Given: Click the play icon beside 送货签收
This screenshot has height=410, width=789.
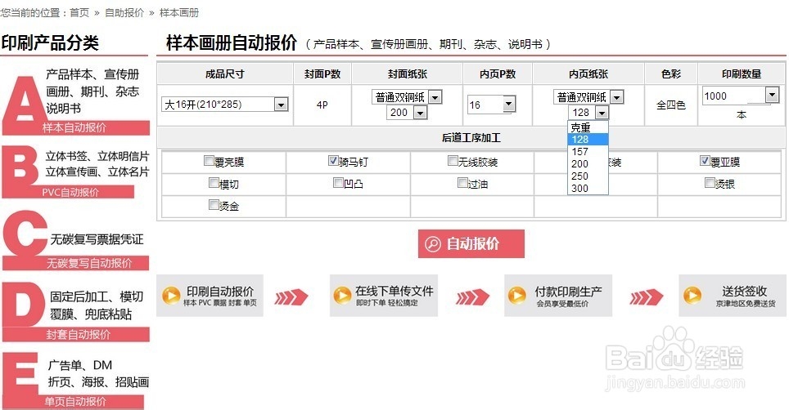Looking at the screenshot, I should tap(692, 295).
